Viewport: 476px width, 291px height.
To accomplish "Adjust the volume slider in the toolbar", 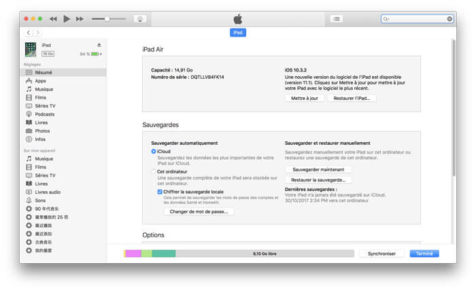I will [x=109, y=19].
